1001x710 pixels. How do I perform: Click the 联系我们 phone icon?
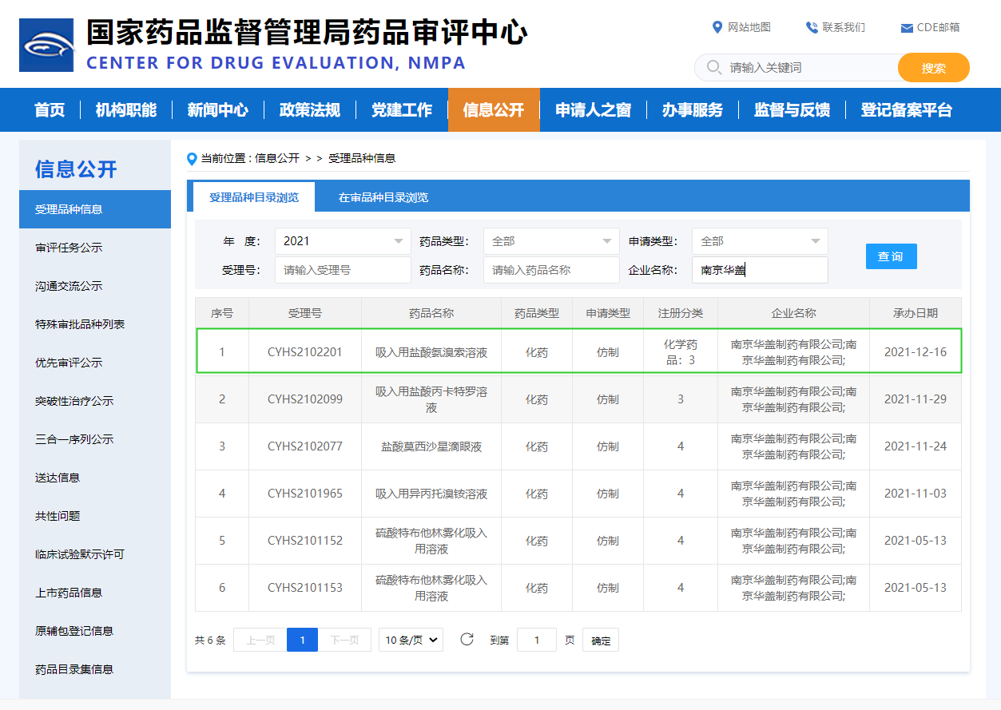tap(812, 27)
